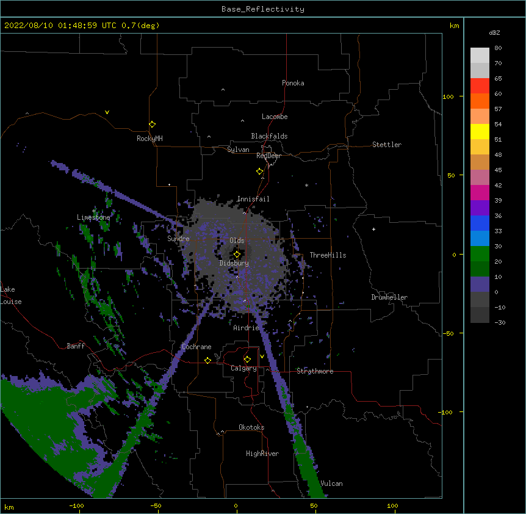Click the yellow radar-site diamond between Olds and Didsbury
Screen dimensions: 526x514
[237, 255]
